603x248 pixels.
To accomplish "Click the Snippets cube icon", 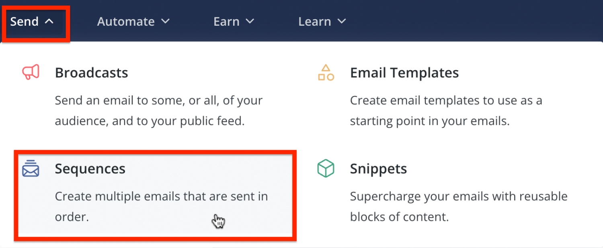I will (x=326, y=169).
